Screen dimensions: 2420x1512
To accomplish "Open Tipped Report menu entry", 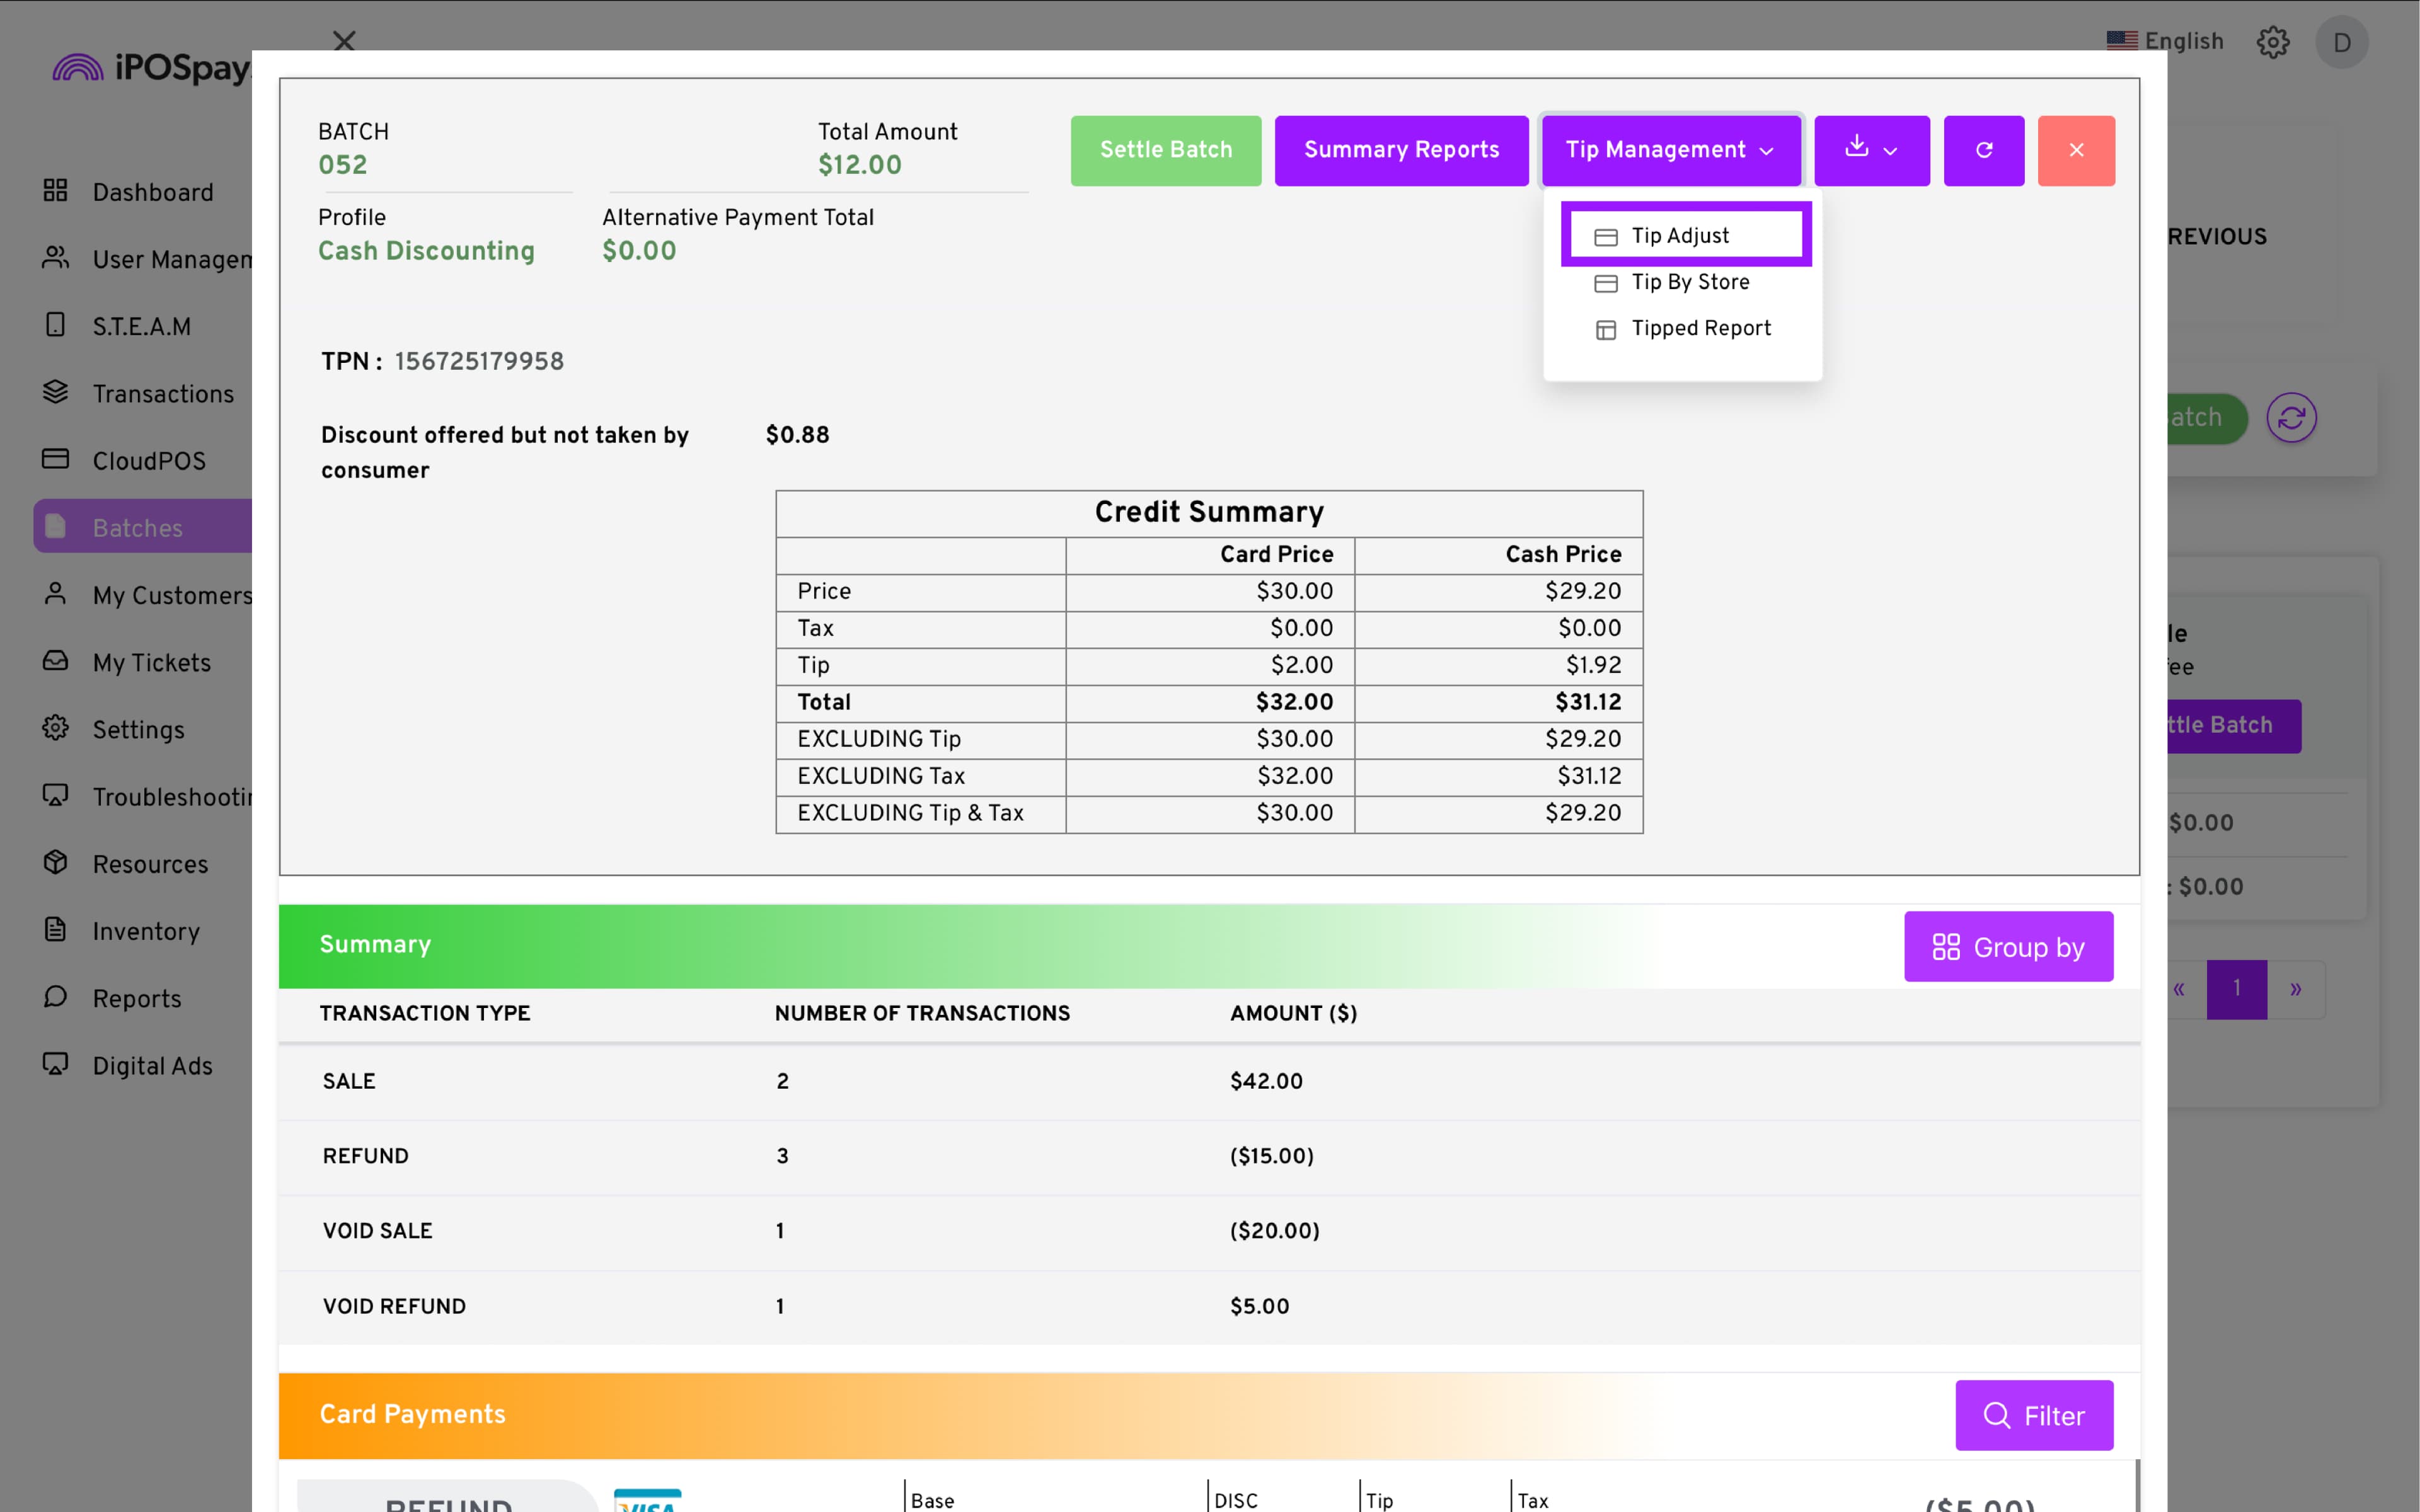I will [1700, 328].
